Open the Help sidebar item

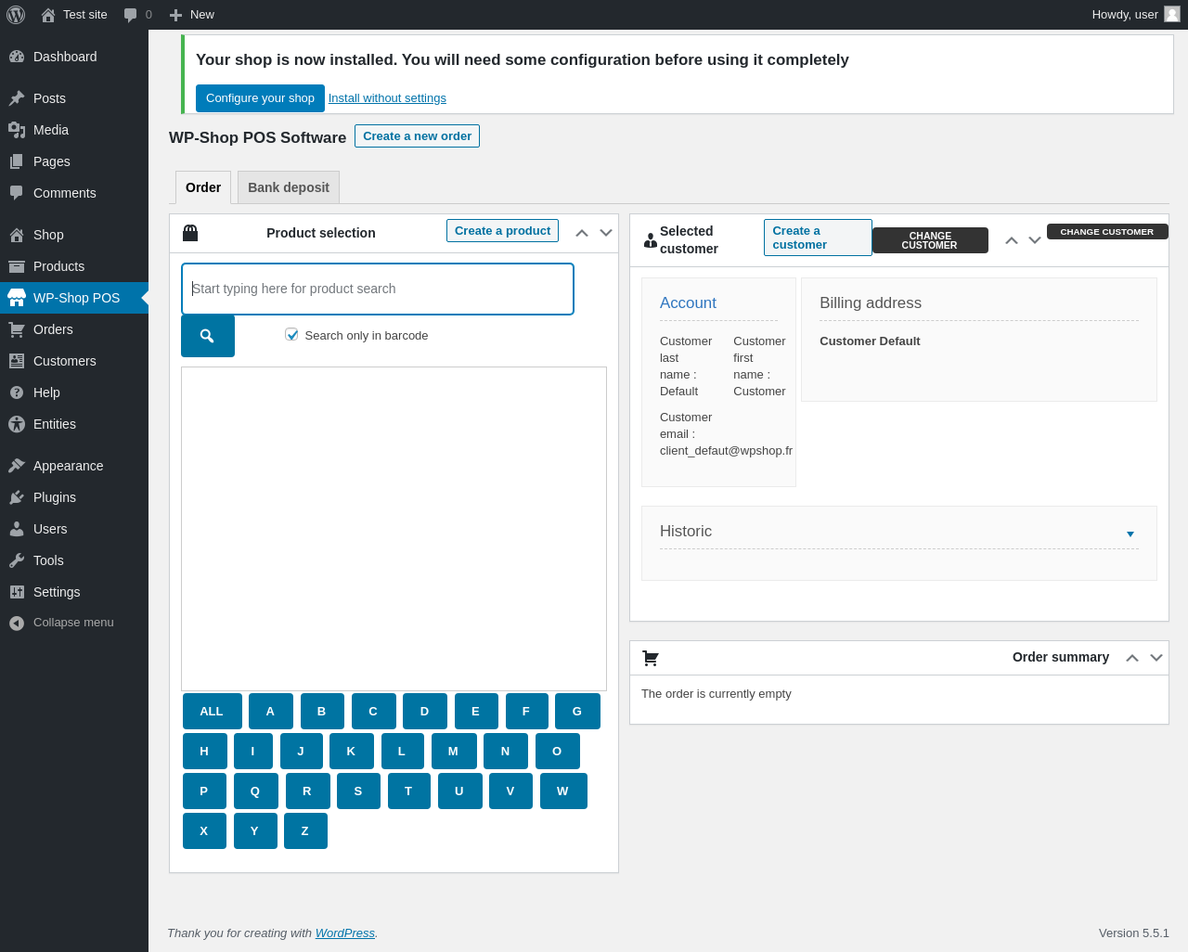tap(74, 392)
